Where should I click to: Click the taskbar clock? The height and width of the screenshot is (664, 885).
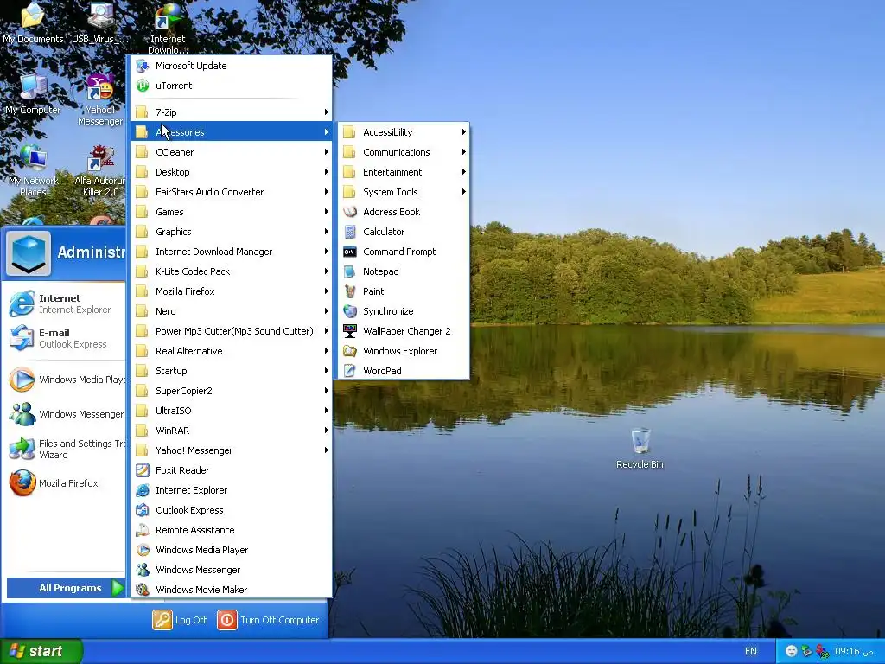click(x=854, y=651)
